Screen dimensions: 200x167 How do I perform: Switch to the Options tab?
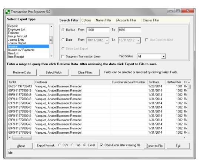86,20
